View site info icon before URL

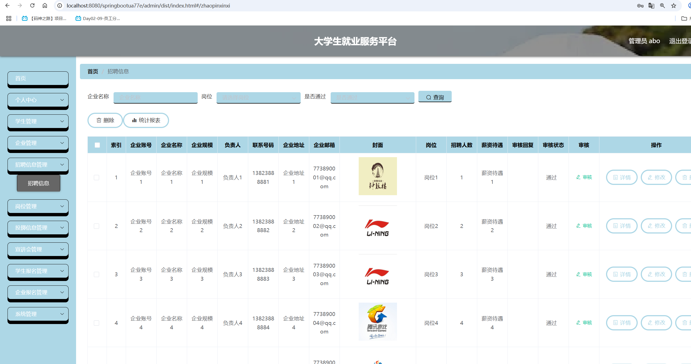point(60,6)
